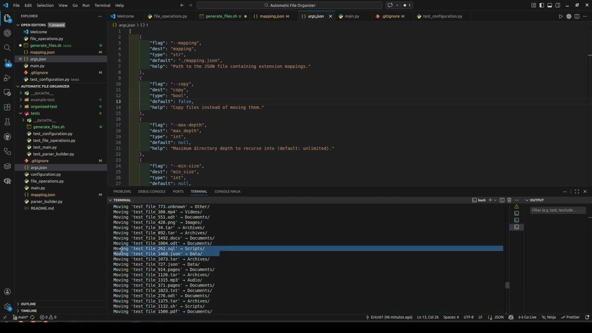Switch to the Problems panel tab
This screenshot has width=592, height=333.
click(x=122, y=191)
